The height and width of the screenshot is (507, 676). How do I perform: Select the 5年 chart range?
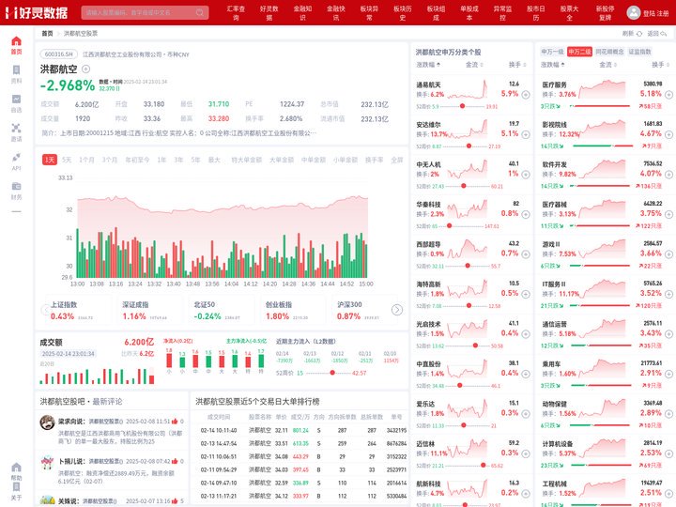click(195, 160)
